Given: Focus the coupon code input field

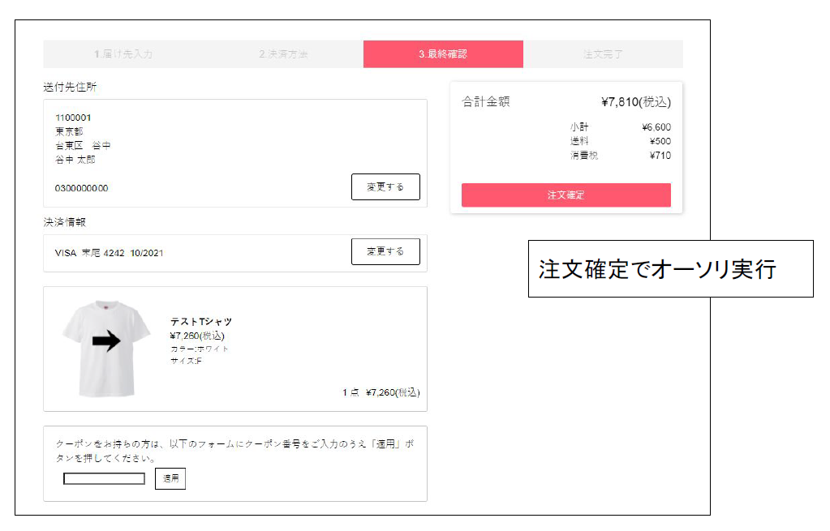Looking at the screenshot, I should point(105,478).
